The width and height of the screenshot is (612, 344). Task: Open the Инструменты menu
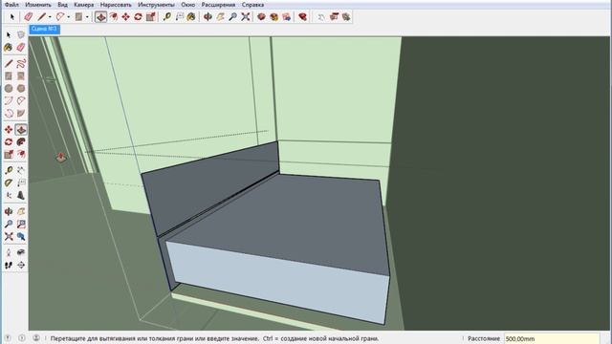coord(156,5)
